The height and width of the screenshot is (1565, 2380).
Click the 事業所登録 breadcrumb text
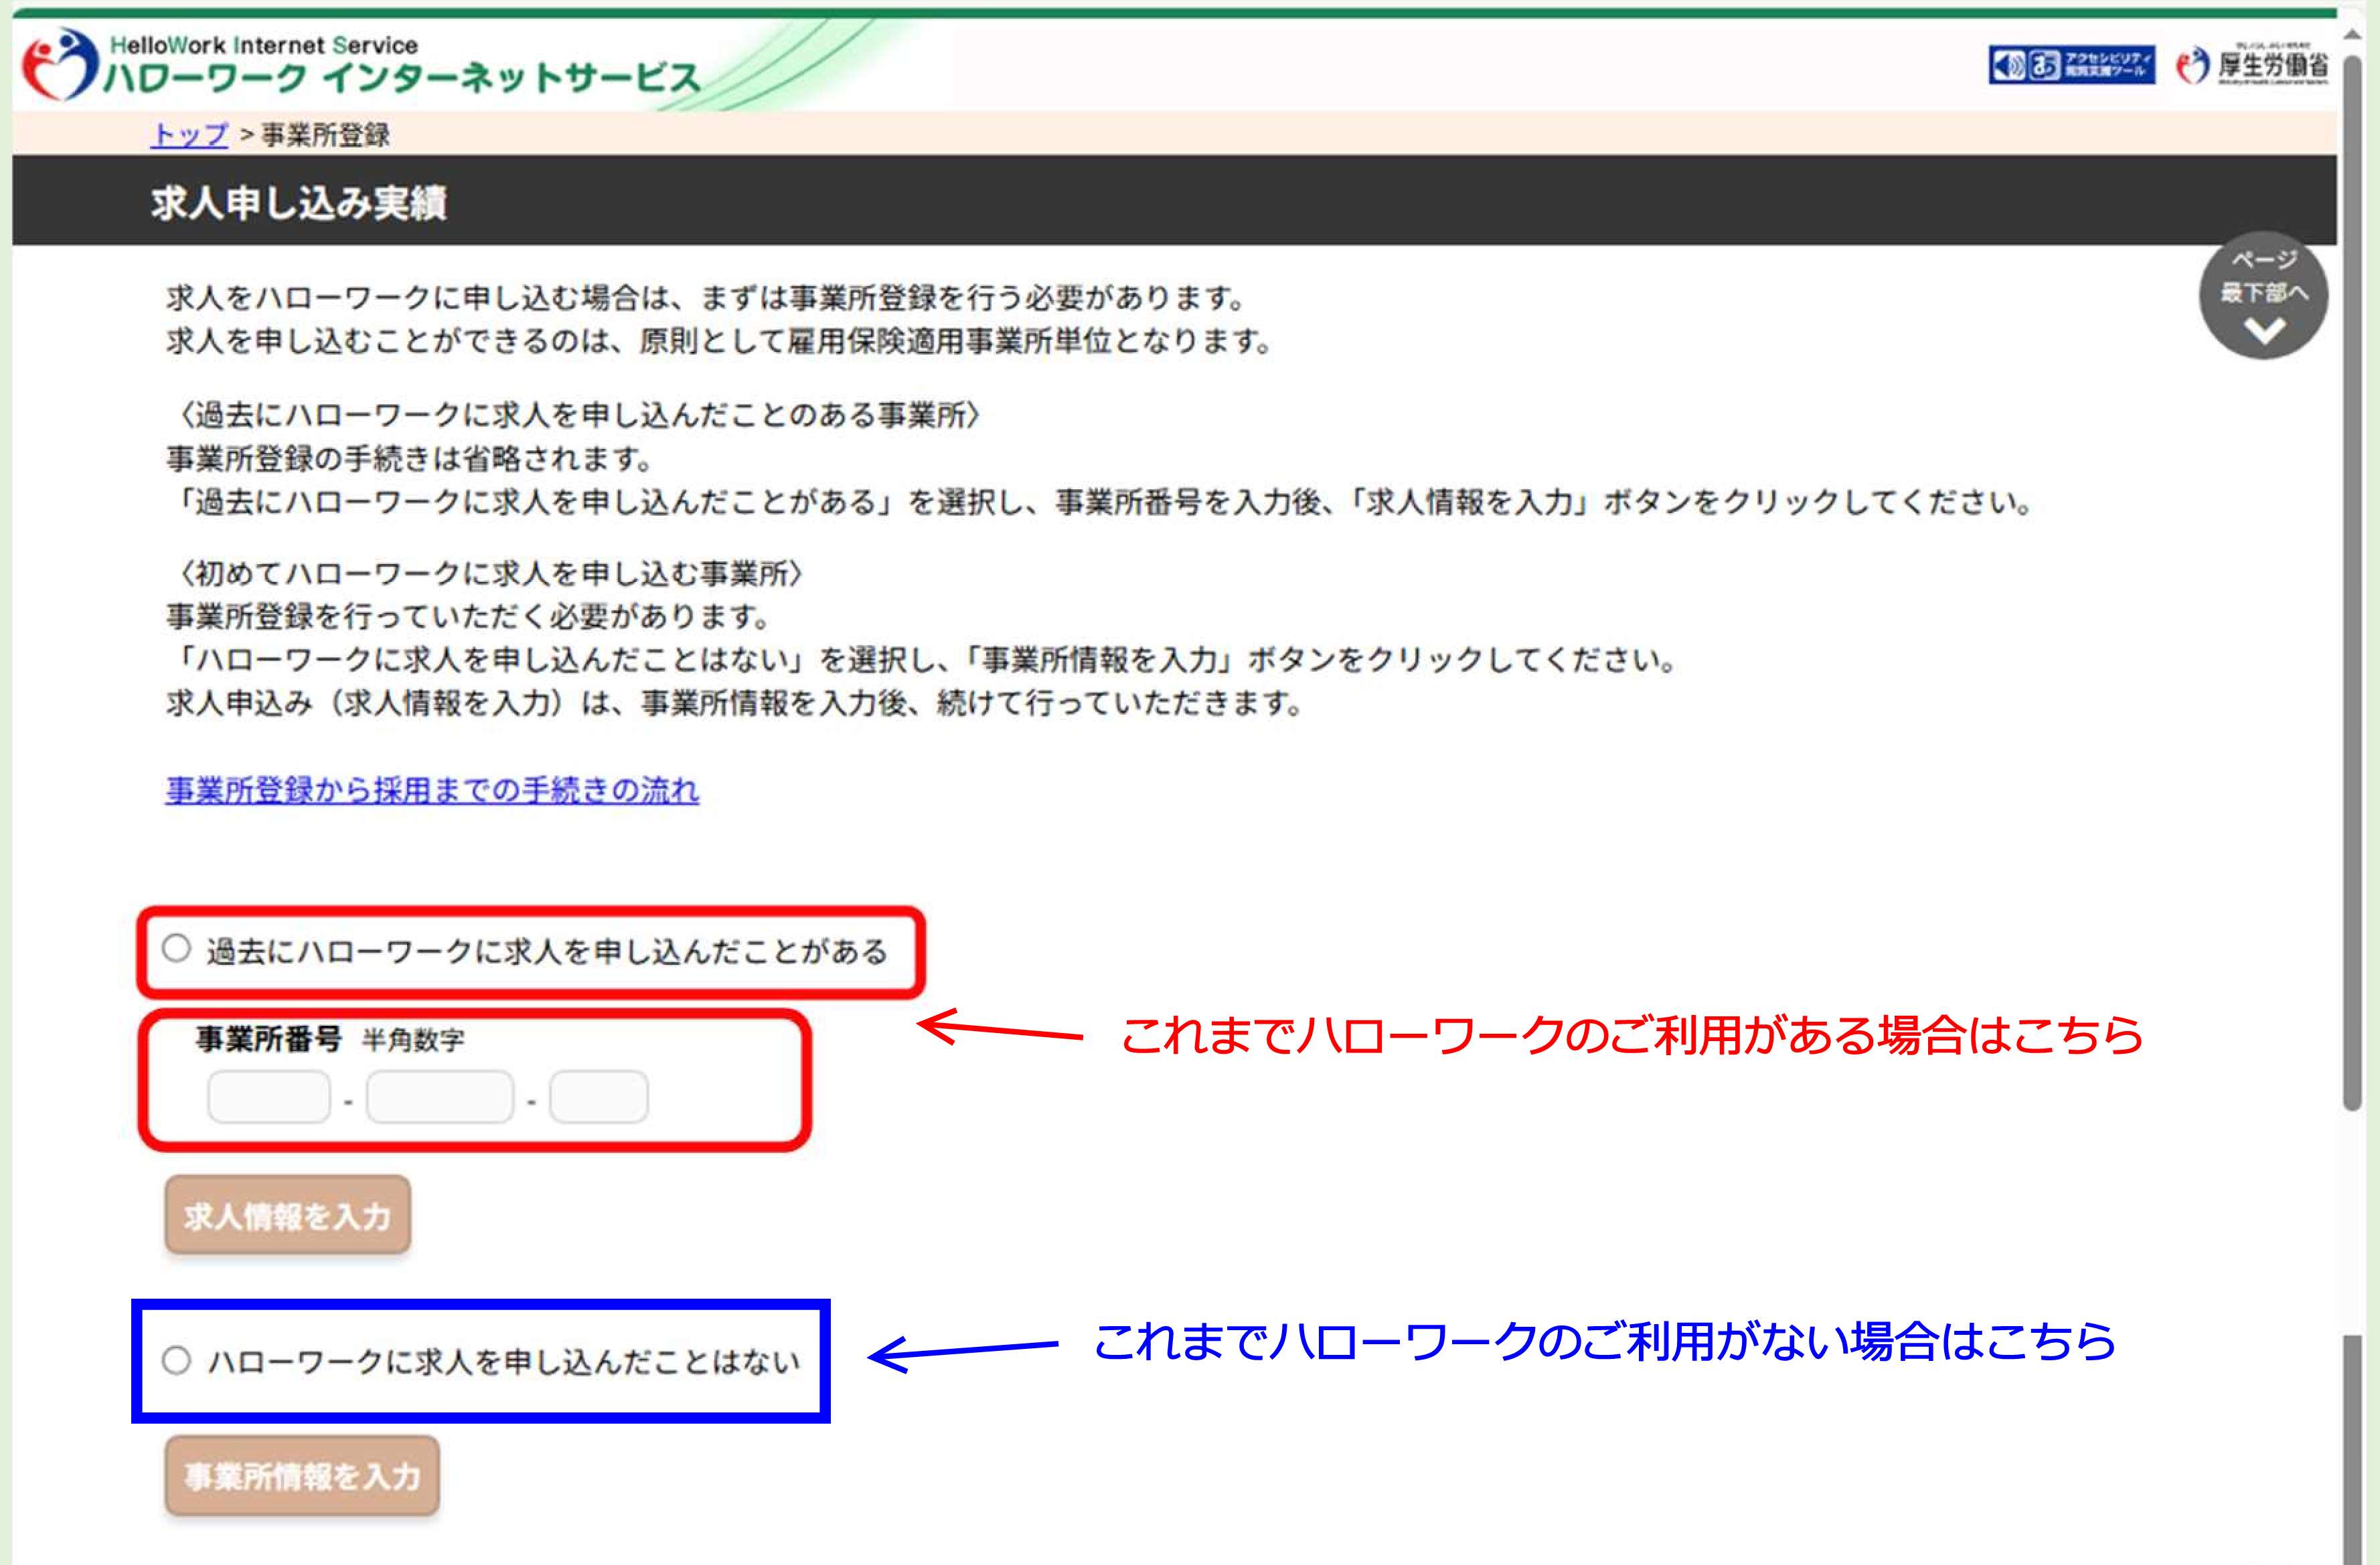point(325,135)
